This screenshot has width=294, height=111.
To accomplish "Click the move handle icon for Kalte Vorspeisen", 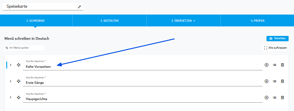I will 19,65.
